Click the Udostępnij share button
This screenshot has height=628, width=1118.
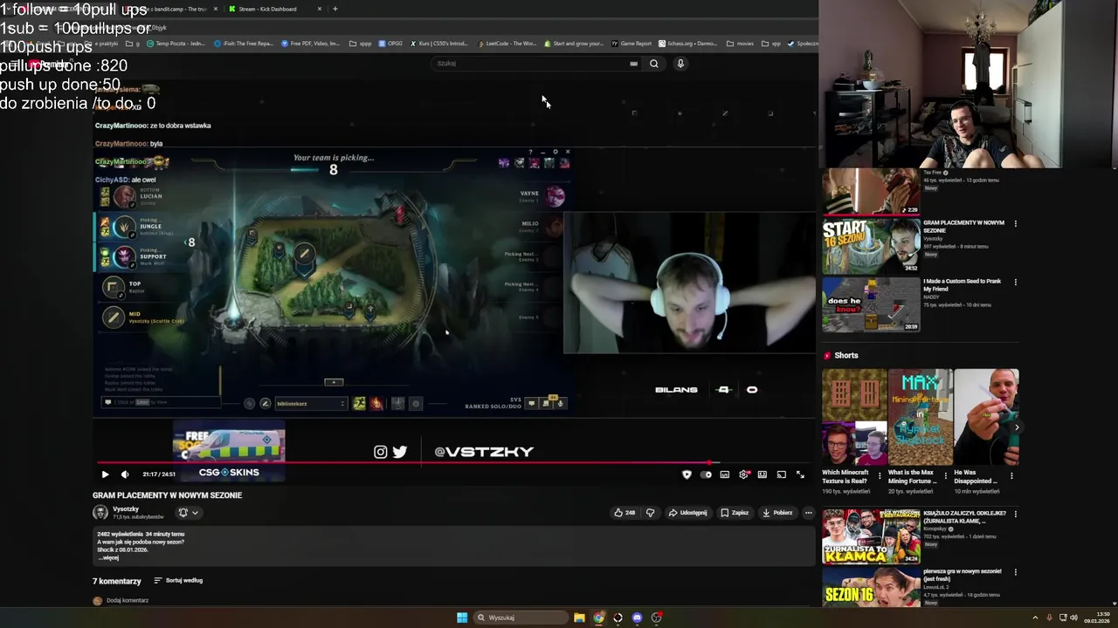pyautogui.click(x=687, y=513)
